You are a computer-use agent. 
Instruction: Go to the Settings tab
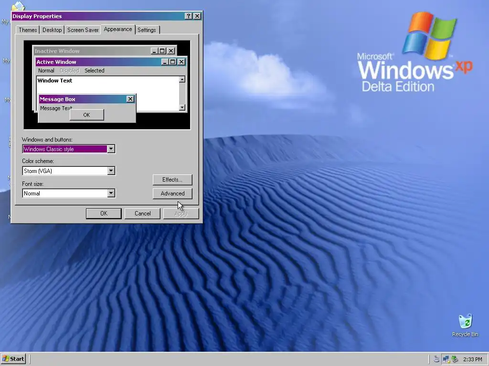pos(147,30)
